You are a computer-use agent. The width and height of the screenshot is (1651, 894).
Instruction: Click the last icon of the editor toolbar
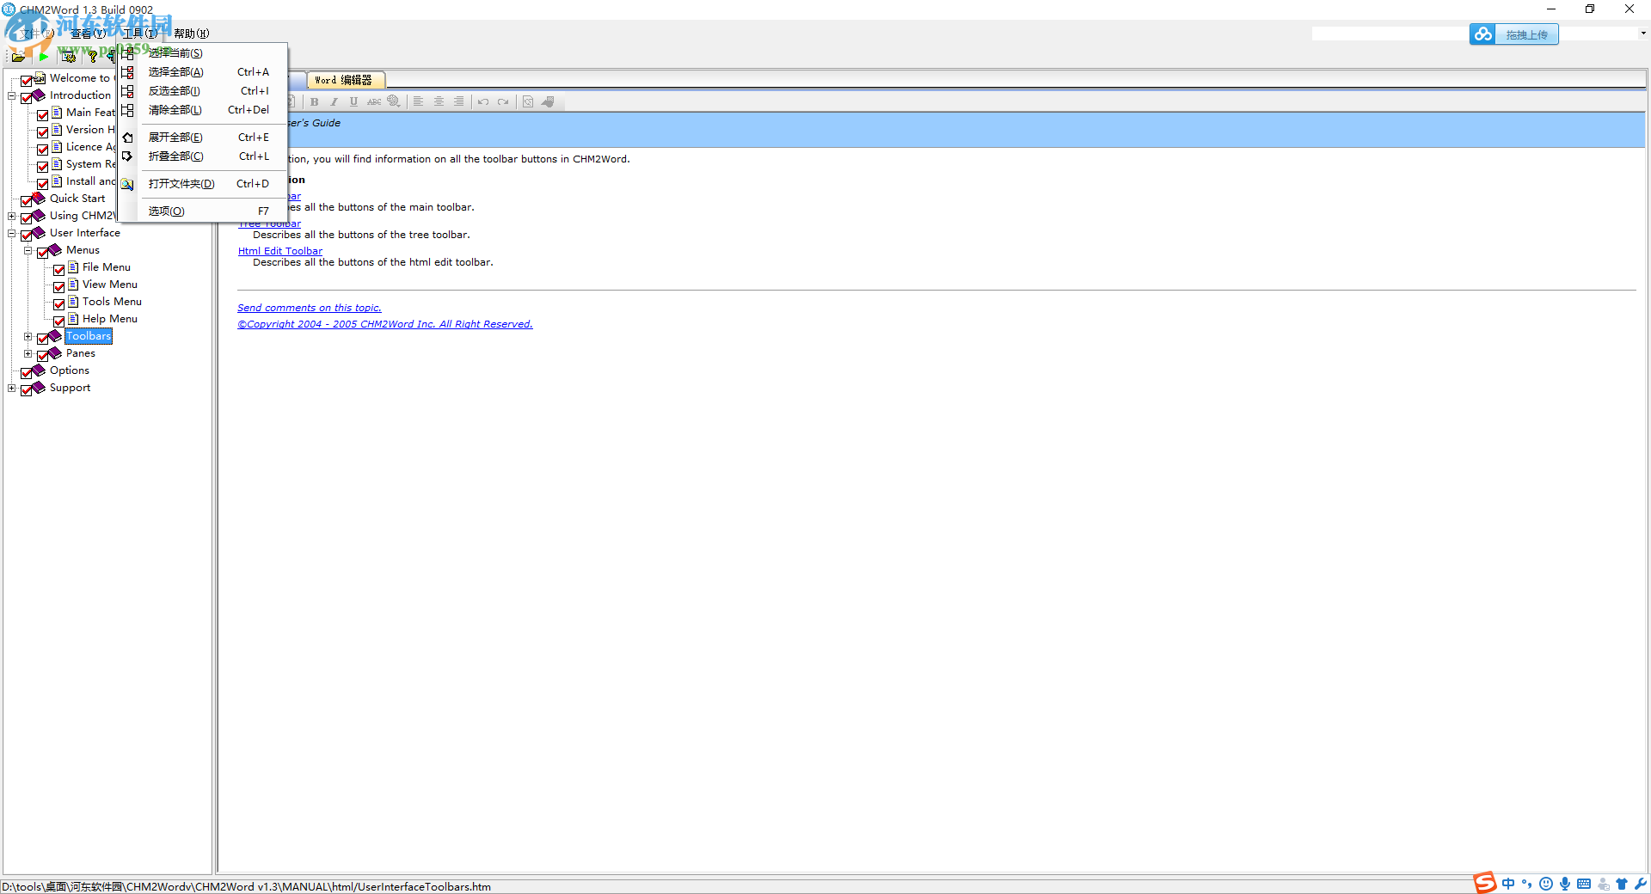point(548,101)
